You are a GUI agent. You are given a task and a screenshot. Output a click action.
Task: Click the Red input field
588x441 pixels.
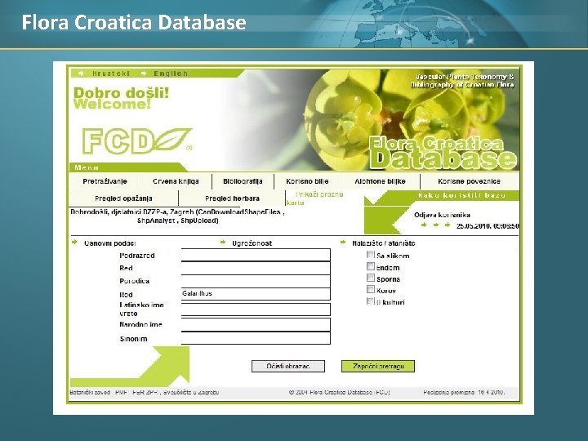coord(256,268)
